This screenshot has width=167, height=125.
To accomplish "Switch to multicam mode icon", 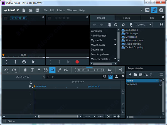I will (x=117, y=77).
